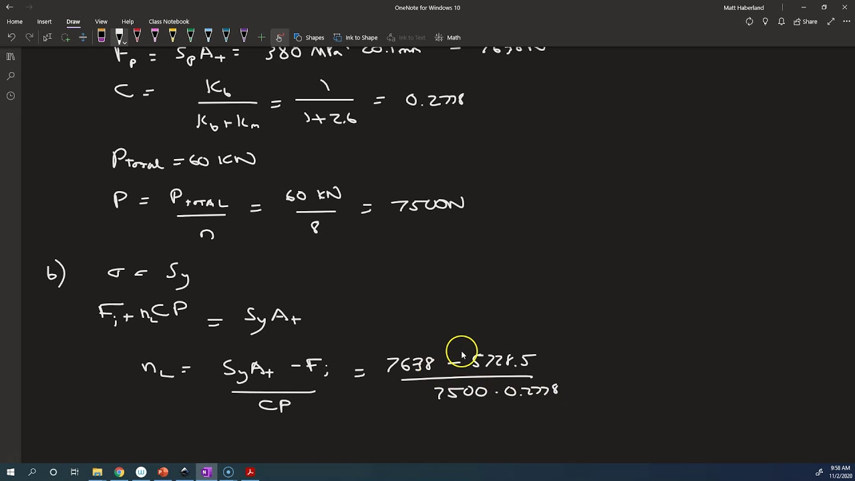
Task: Open the Home tab
Action: point(15,21)
